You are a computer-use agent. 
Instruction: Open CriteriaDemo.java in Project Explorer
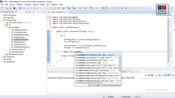pos(21,32)
